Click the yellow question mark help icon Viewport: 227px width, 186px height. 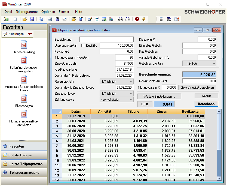tap(144, 19)
